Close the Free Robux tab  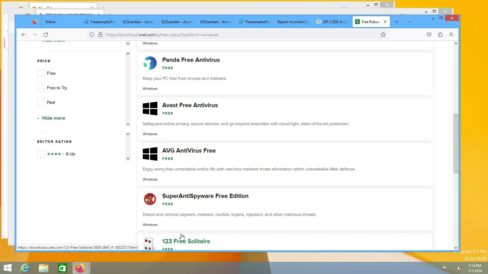(385, 22)
